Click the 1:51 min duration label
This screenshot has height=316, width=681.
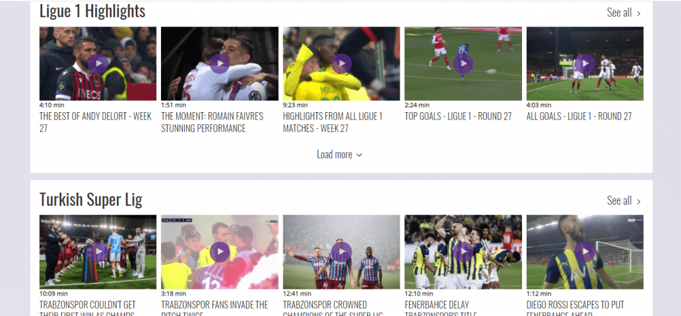click(174, 105)
